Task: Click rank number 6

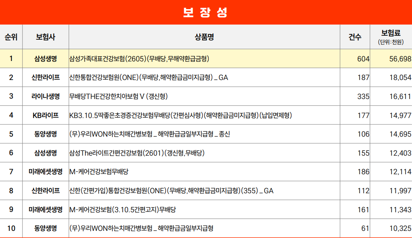Action: coord(11,153)
